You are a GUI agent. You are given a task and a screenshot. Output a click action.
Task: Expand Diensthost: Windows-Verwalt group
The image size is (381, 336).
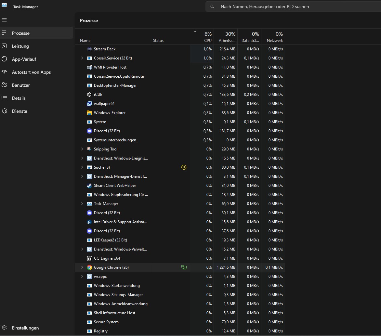(82, 249)
